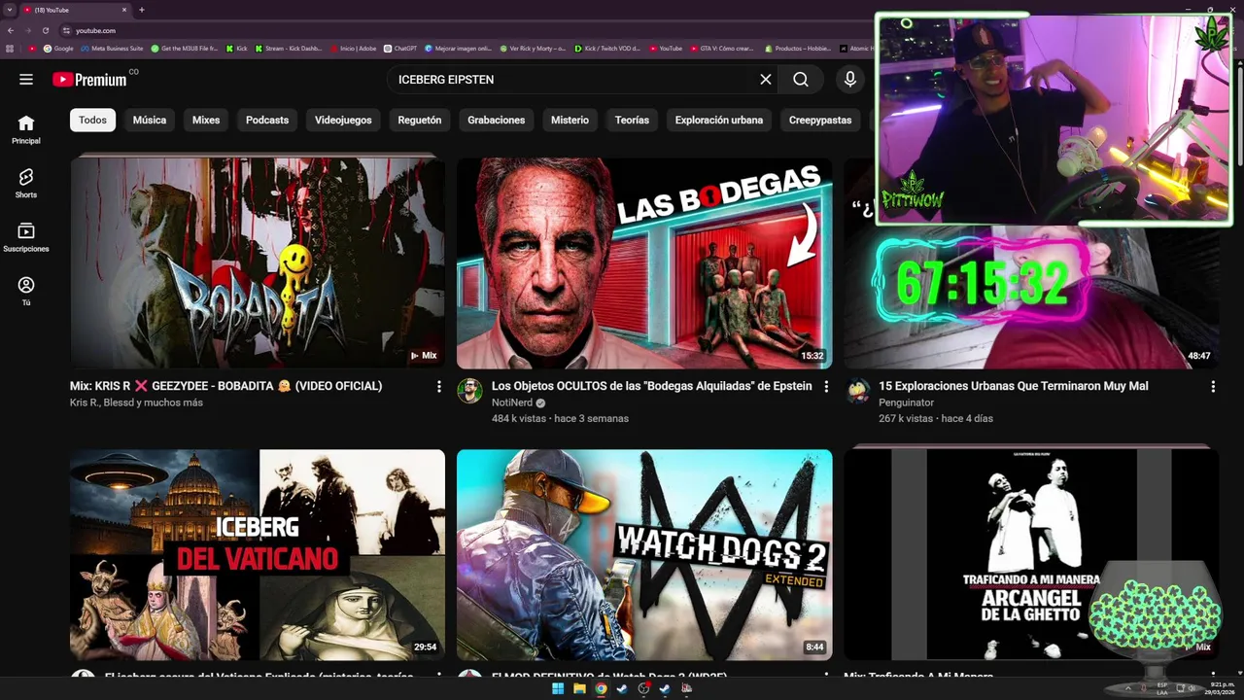This screenshot has height=700, width=1244.
Task: Select the Exploración urbana filter chip
Action: [x=719, y=120]
